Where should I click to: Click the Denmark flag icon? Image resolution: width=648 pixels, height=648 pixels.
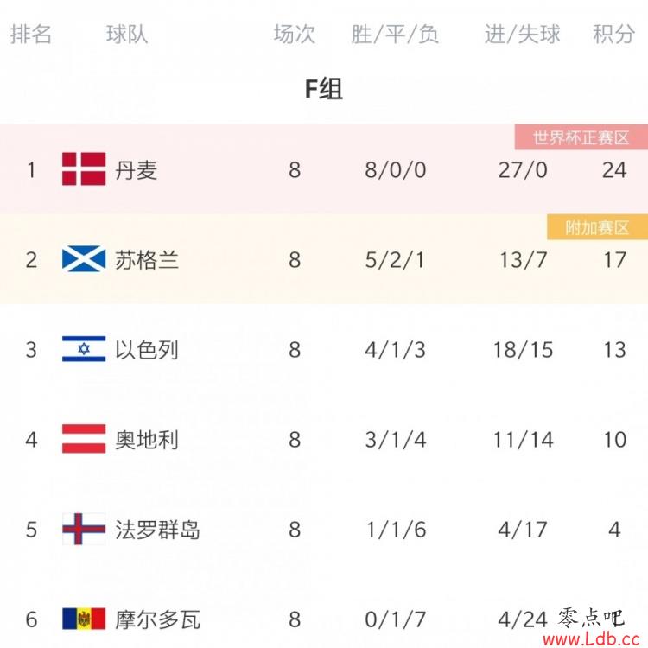[84, 168]
